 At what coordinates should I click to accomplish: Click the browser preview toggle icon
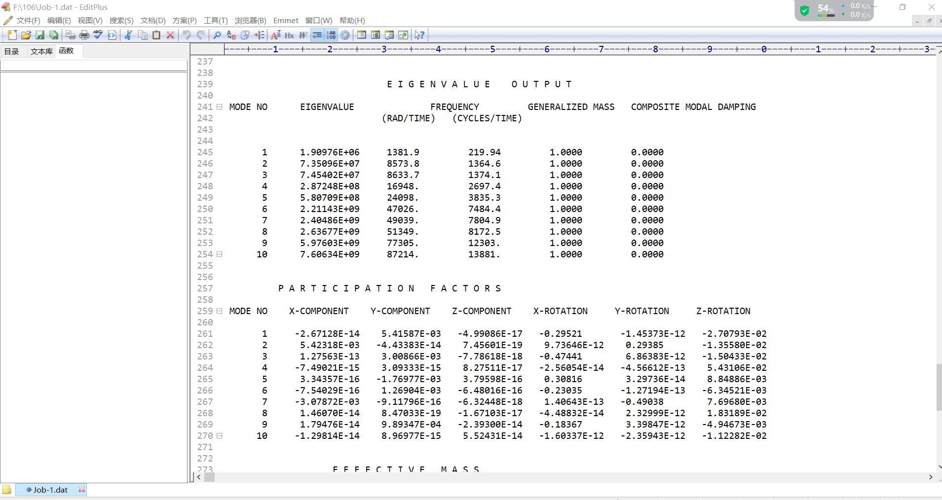pos(112,35)
